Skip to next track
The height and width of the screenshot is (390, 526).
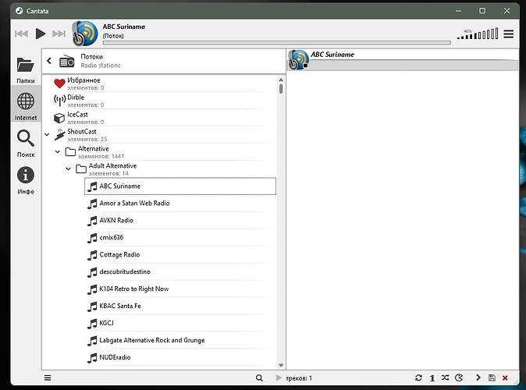click(x=59, y=34)
